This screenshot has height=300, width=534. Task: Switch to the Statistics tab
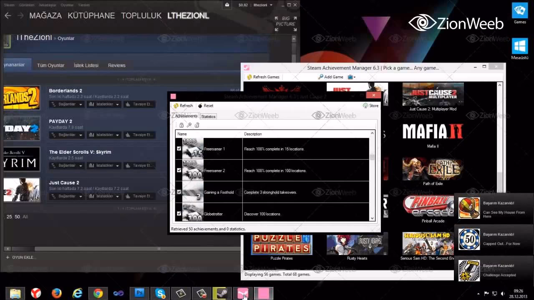[x=208, y=117]
